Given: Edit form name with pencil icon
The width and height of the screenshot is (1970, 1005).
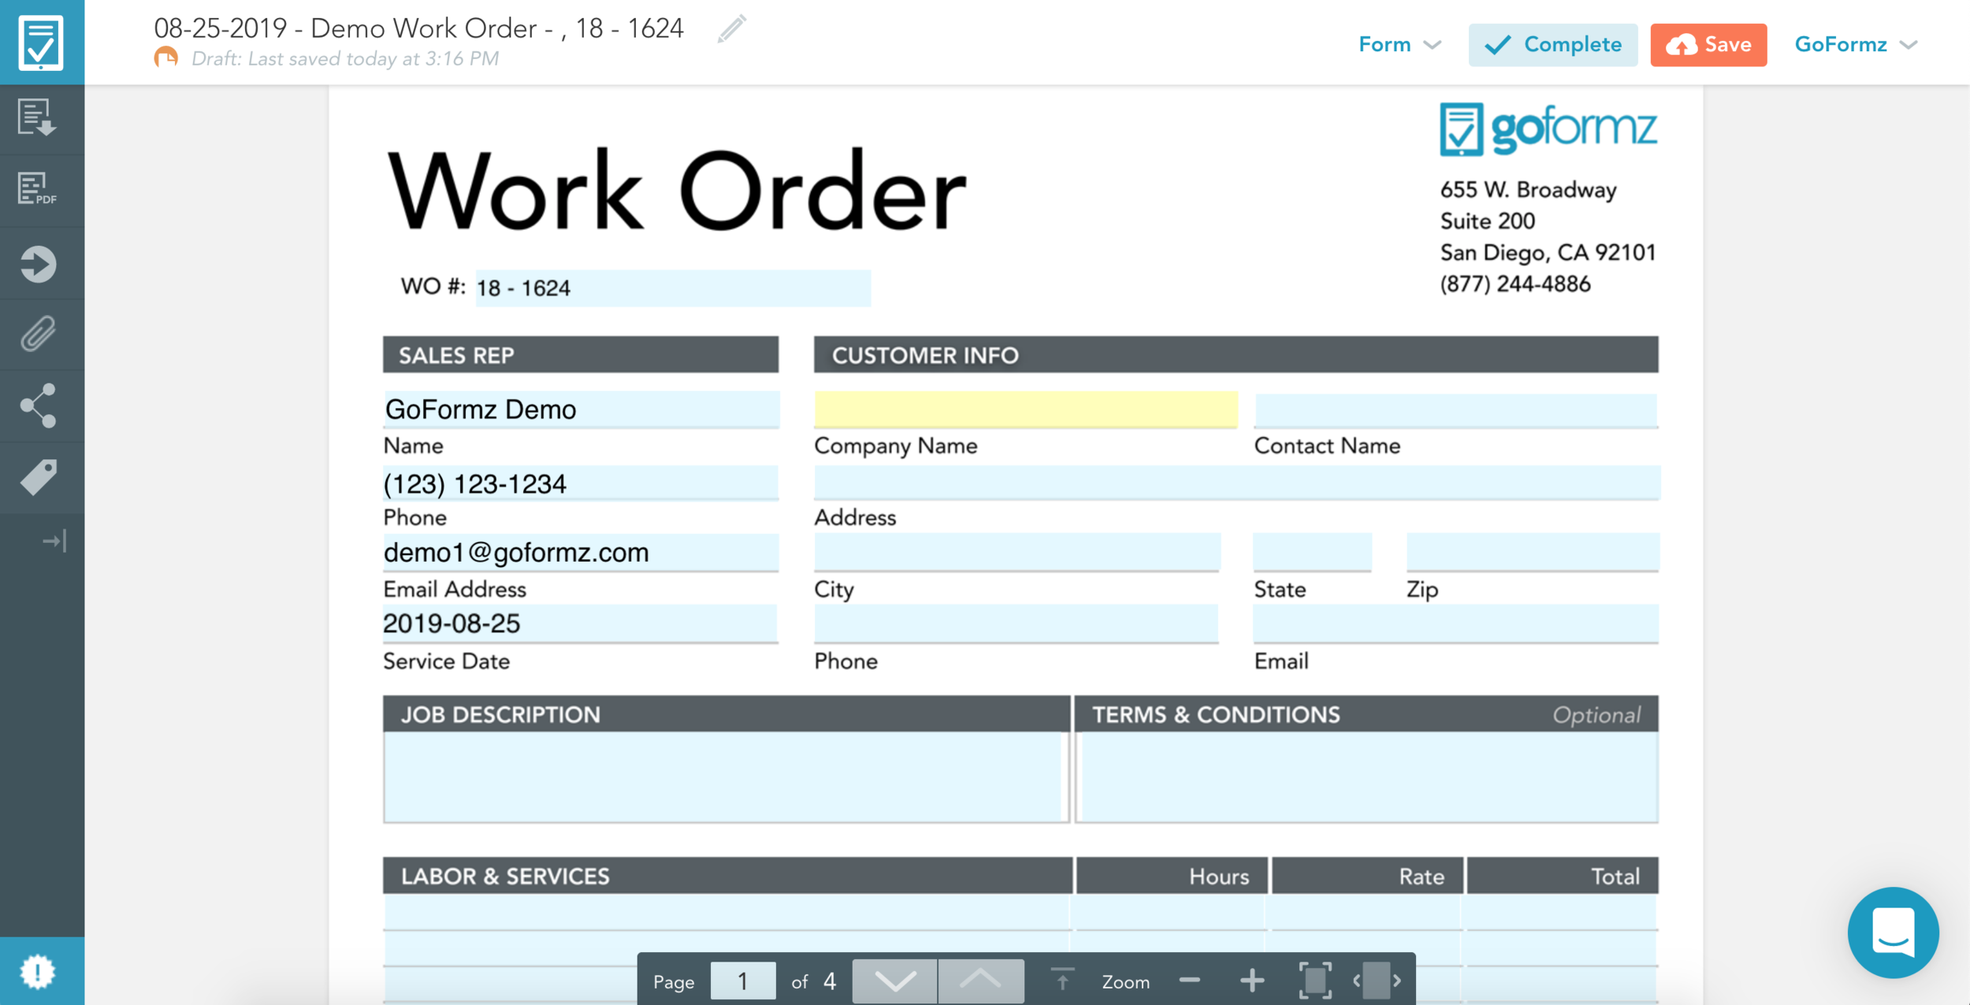Looking at the screenshot, I should tap(731, 30).
